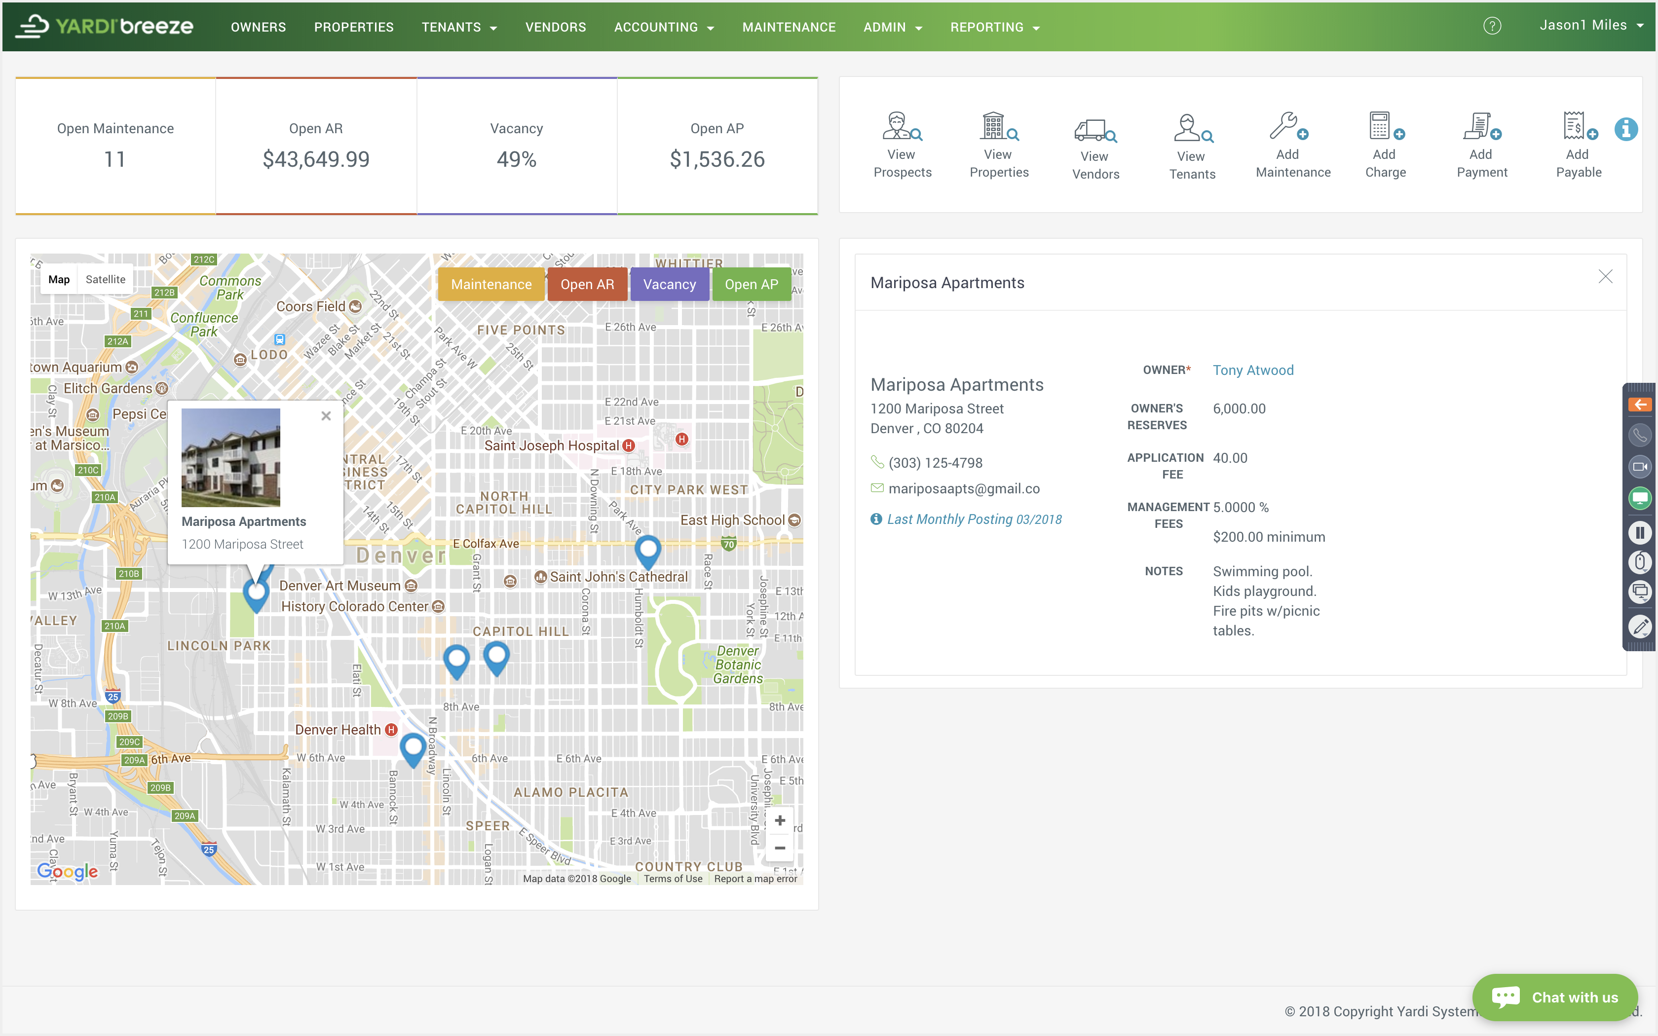Viewport: 1658px width, 1036px height.
Task: Click the View Prospects icon
Action: point(902,127)
